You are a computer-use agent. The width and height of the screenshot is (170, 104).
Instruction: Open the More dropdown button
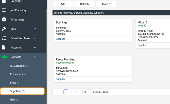(x=106, y=4)
